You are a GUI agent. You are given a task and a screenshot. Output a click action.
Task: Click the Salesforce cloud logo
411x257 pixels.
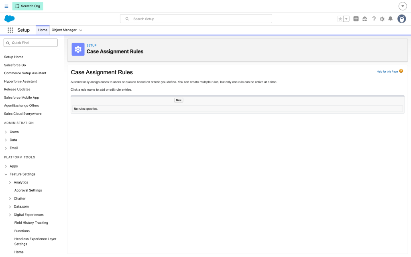(x=10, y=18)
